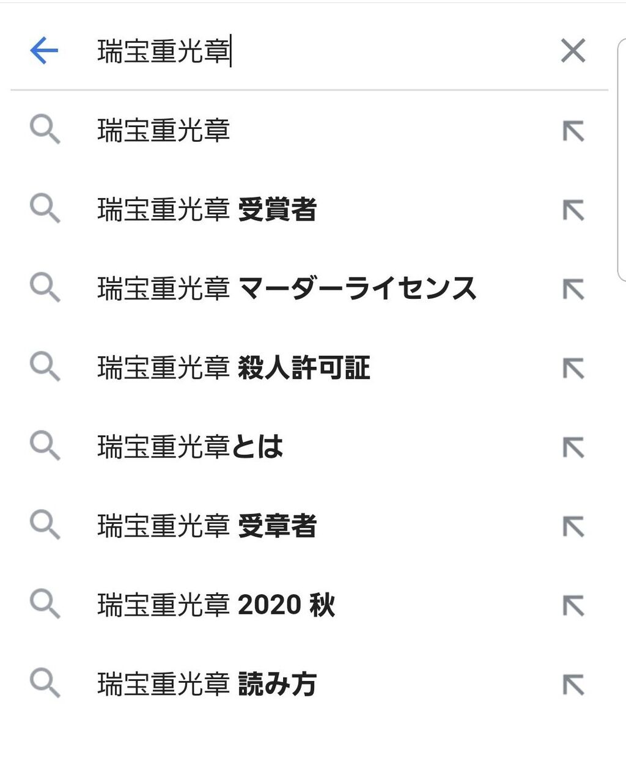
Task: Click magnifier icon beside 受賞者 suggestion
Action: point(45,209)
